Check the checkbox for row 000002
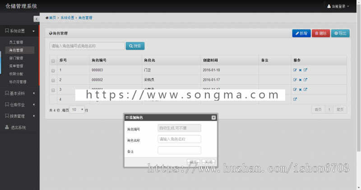The width and height of the screenshot is (361, 190). (53, 80)
